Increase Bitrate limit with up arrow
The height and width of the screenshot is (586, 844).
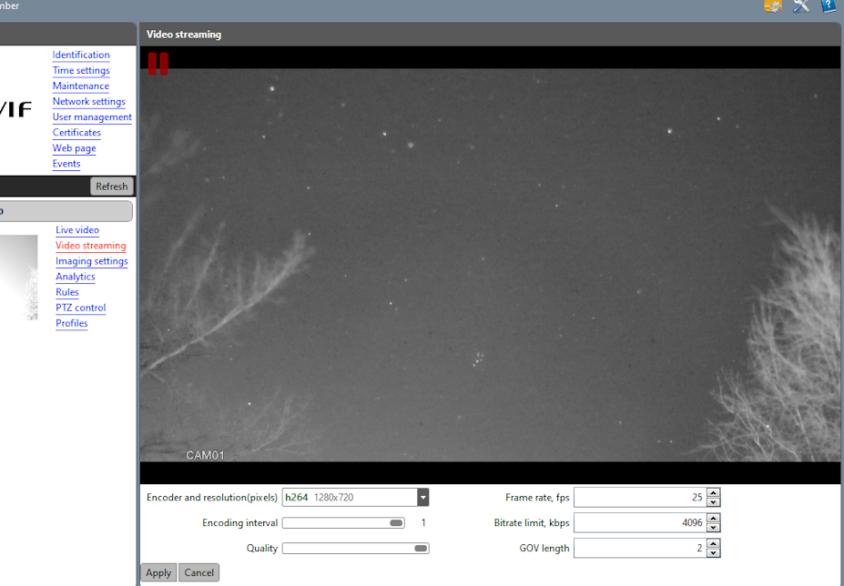click(x=713, y=518)
